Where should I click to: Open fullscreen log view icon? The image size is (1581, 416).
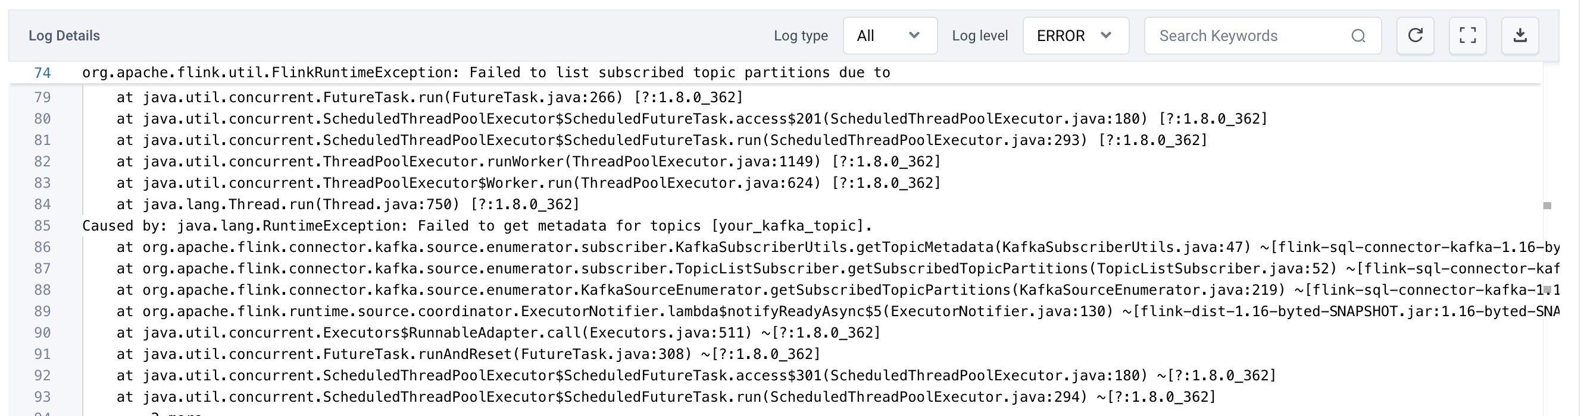(x=1467, y=36)
